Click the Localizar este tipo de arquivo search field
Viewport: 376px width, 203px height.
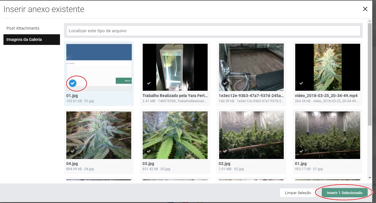pos(213,31)
